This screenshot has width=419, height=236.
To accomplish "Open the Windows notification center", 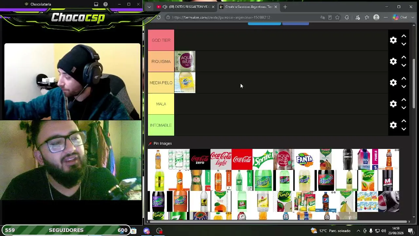I will (410, 231).
